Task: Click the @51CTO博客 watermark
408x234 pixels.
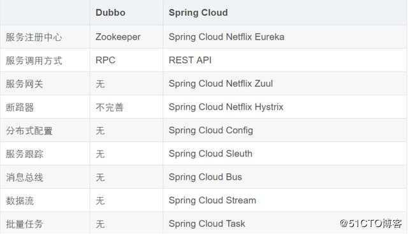Action: 371,224
